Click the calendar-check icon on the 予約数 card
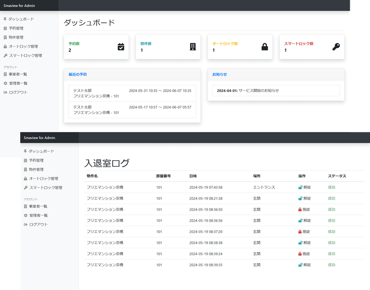The image size is (370, 290). 121,47
